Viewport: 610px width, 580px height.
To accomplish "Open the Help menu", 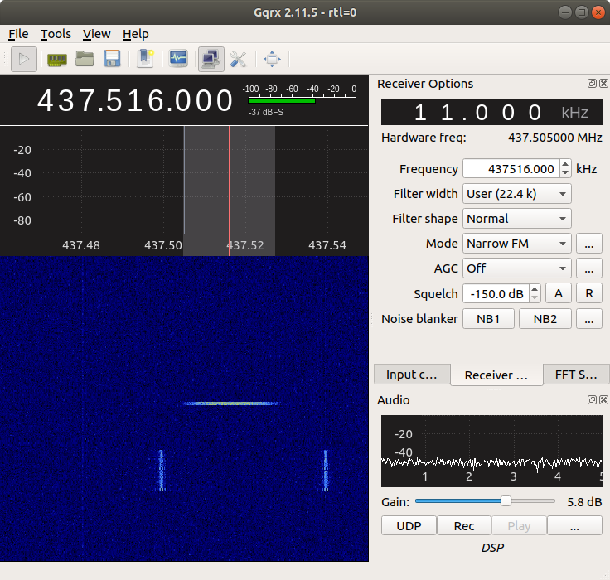I will click(x=135, y=34).
